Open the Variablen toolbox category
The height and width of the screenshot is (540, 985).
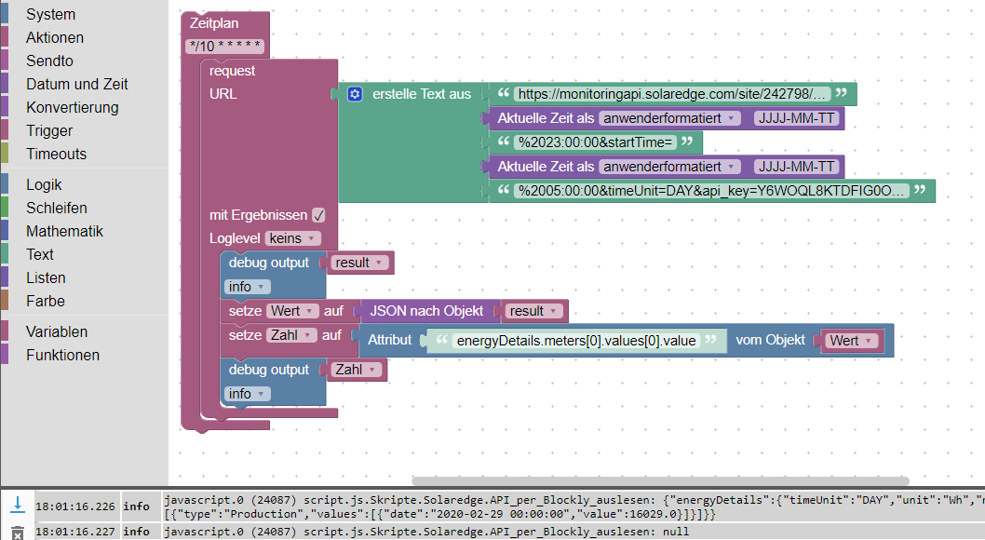[x=57, y=331]
